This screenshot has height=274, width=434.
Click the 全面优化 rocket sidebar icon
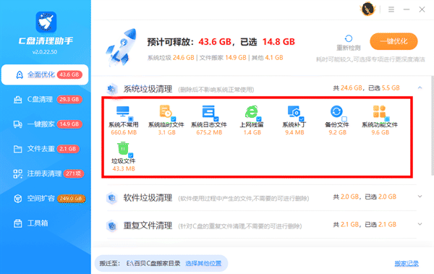pyautogui.click(x=20, y=74)
